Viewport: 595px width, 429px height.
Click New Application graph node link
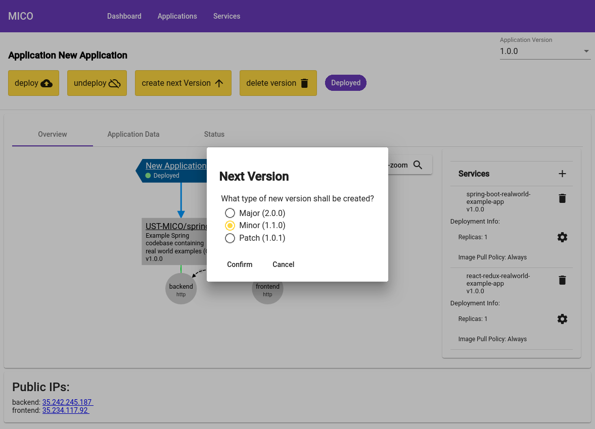pyautogui.click(x=176, y=166)
